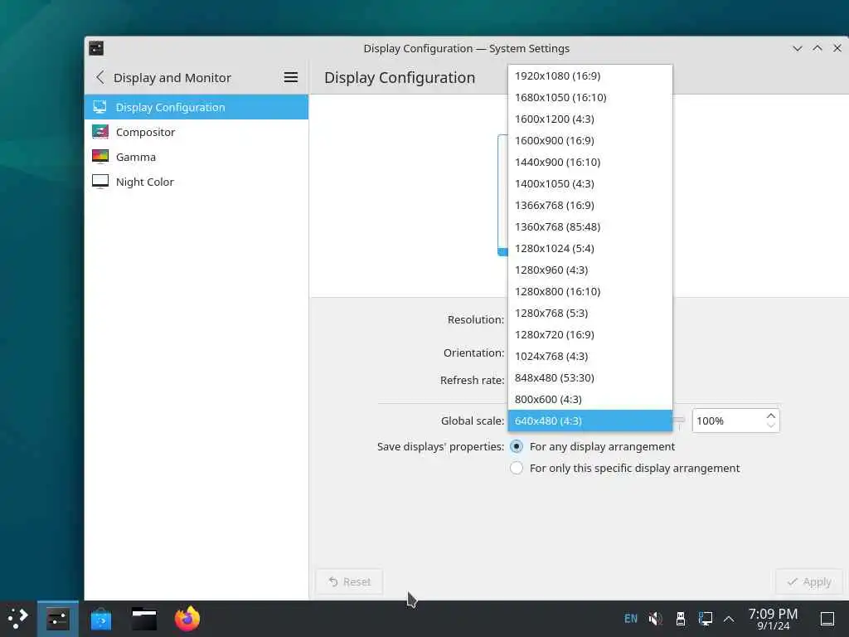Open Compositor settings page
The height and width of the screenshot is (637, 849).
196,132
